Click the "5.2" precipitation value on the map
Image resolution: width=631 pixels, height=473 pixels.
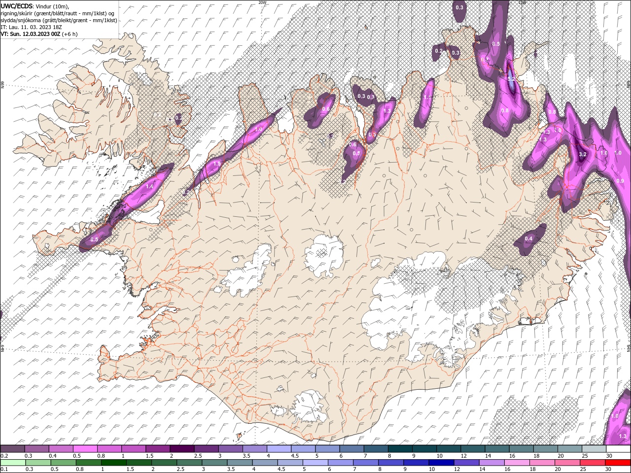point(511,79)
